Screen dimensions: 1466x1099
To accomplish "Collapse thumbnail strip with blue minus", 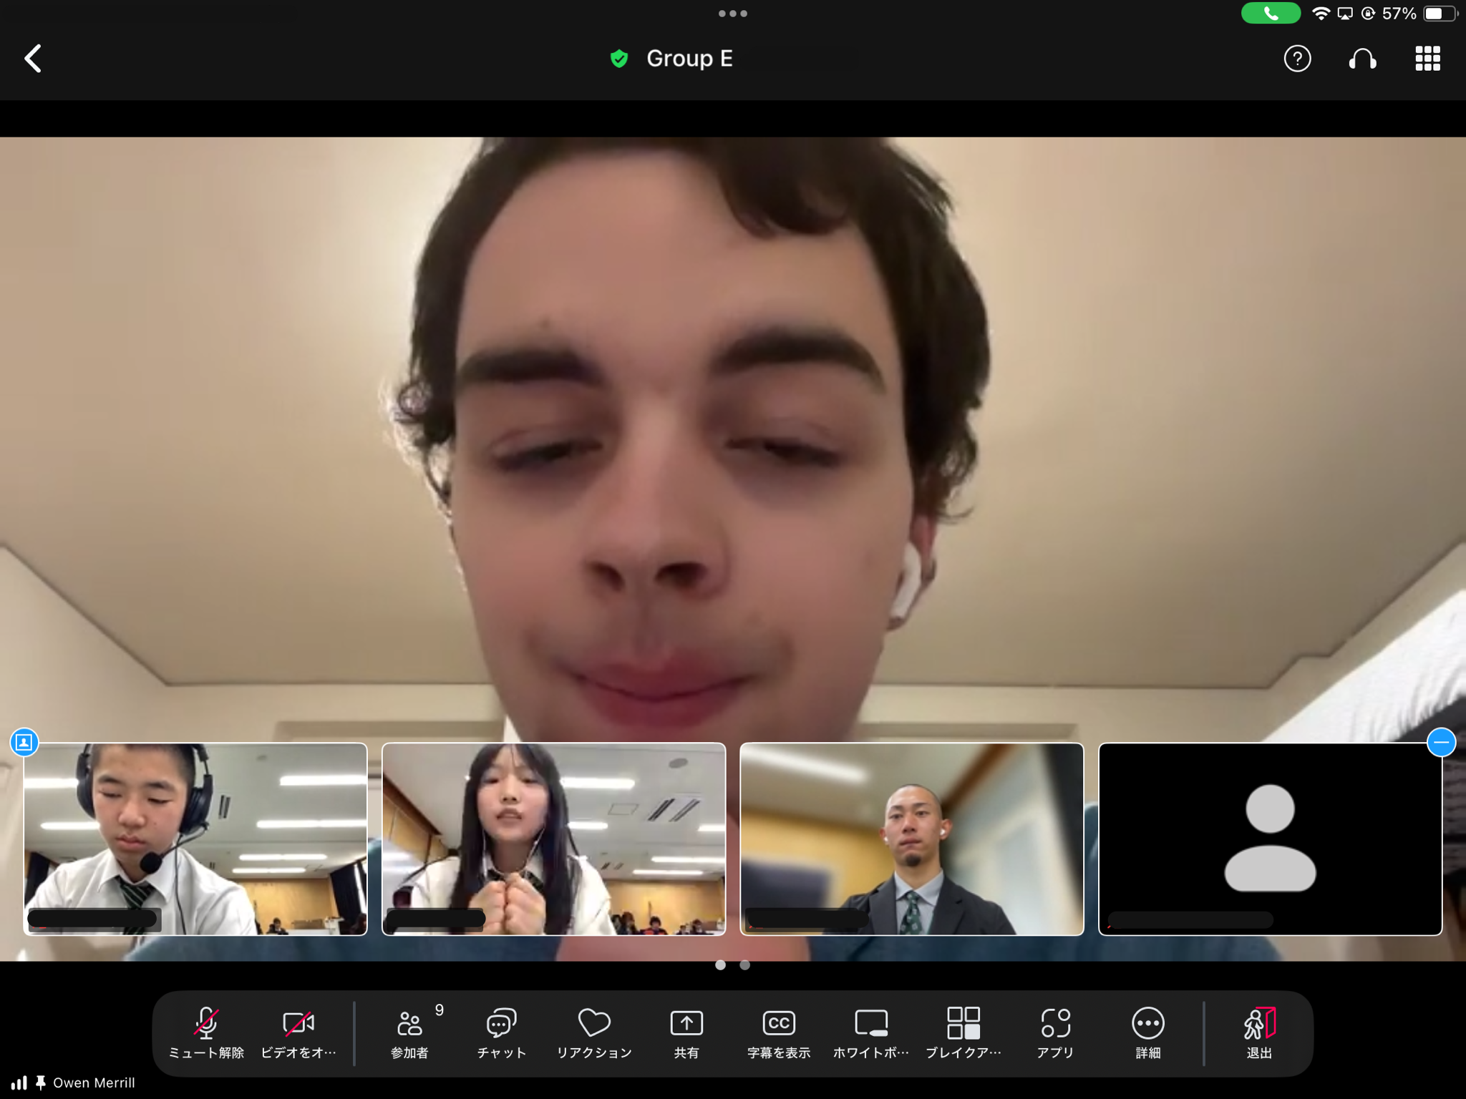I will (1440, 743).
